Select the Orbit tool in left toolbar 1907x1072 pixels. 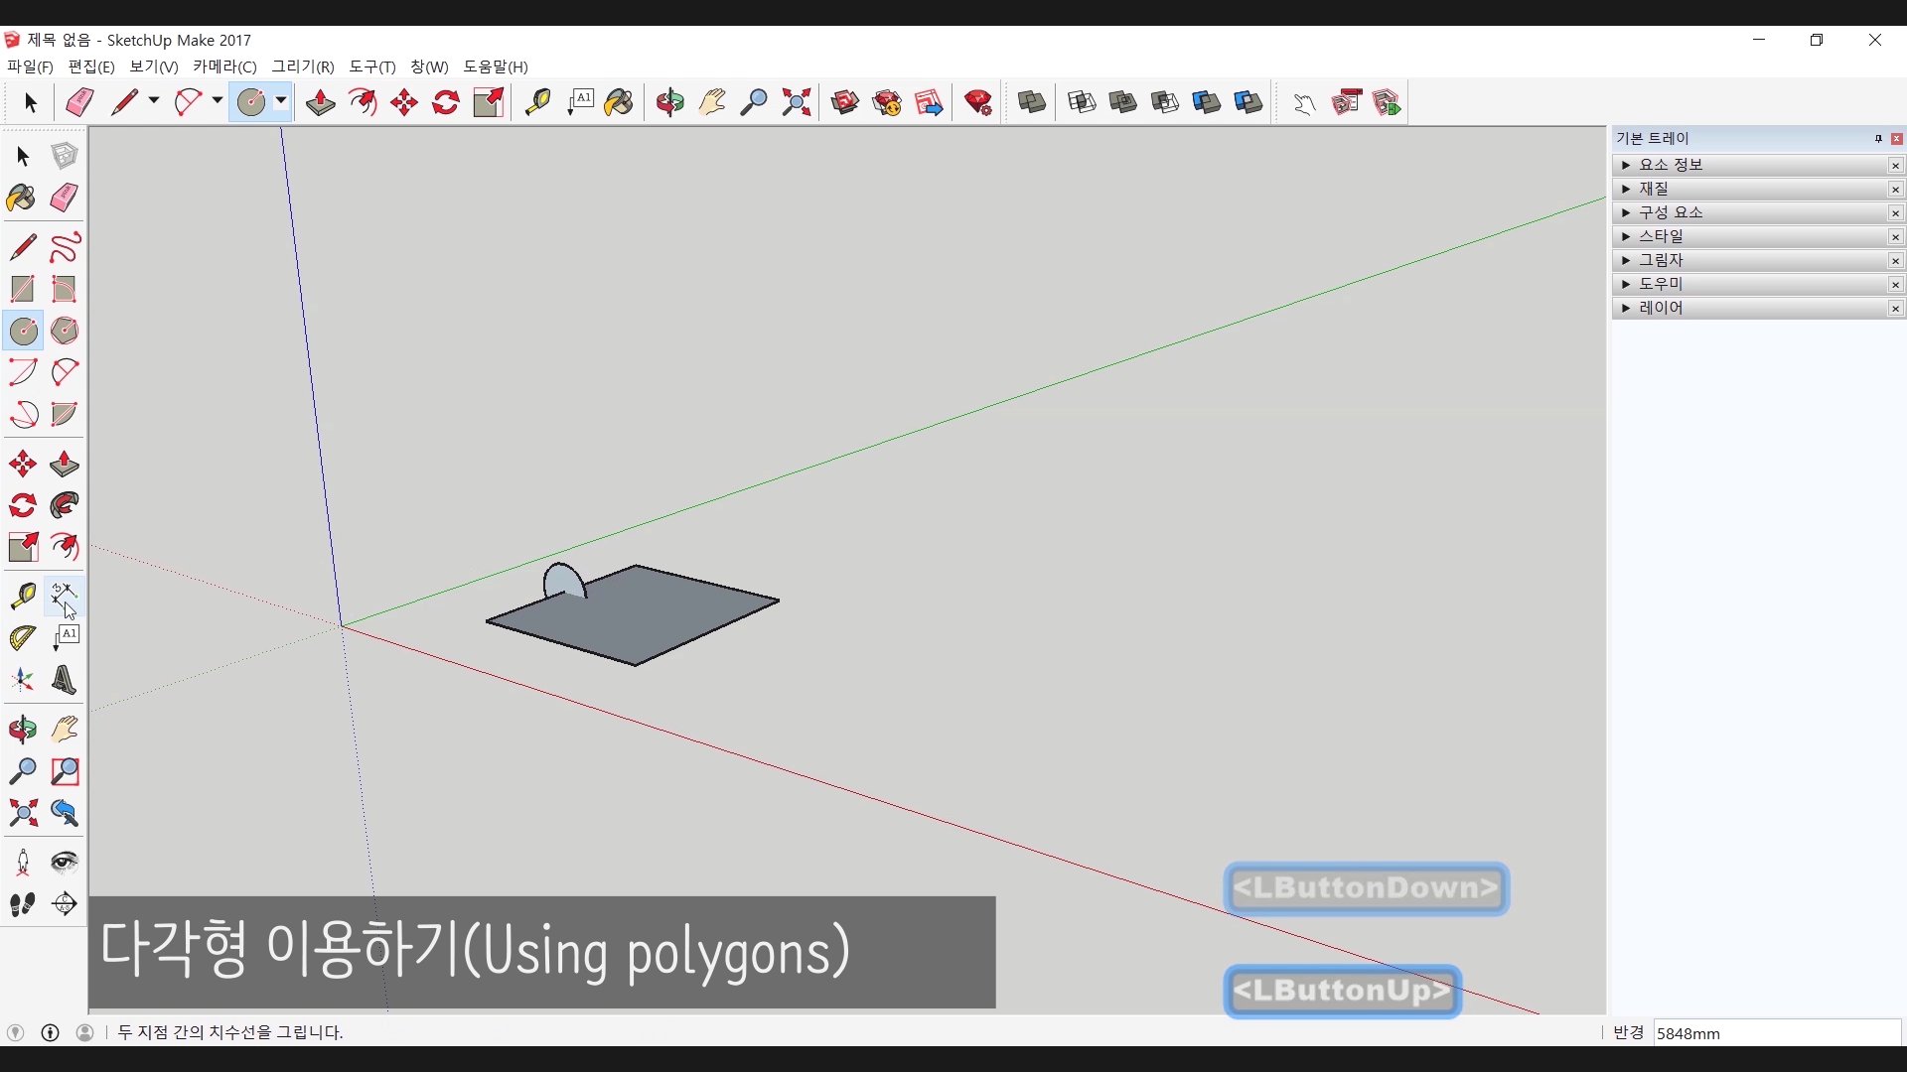(22, 731)
